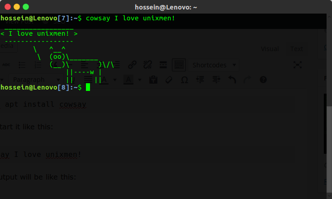This screenshot has height=199, width=332.
Task: Click the Clear formatting eraser icon
Action: (x=169, y=80)
